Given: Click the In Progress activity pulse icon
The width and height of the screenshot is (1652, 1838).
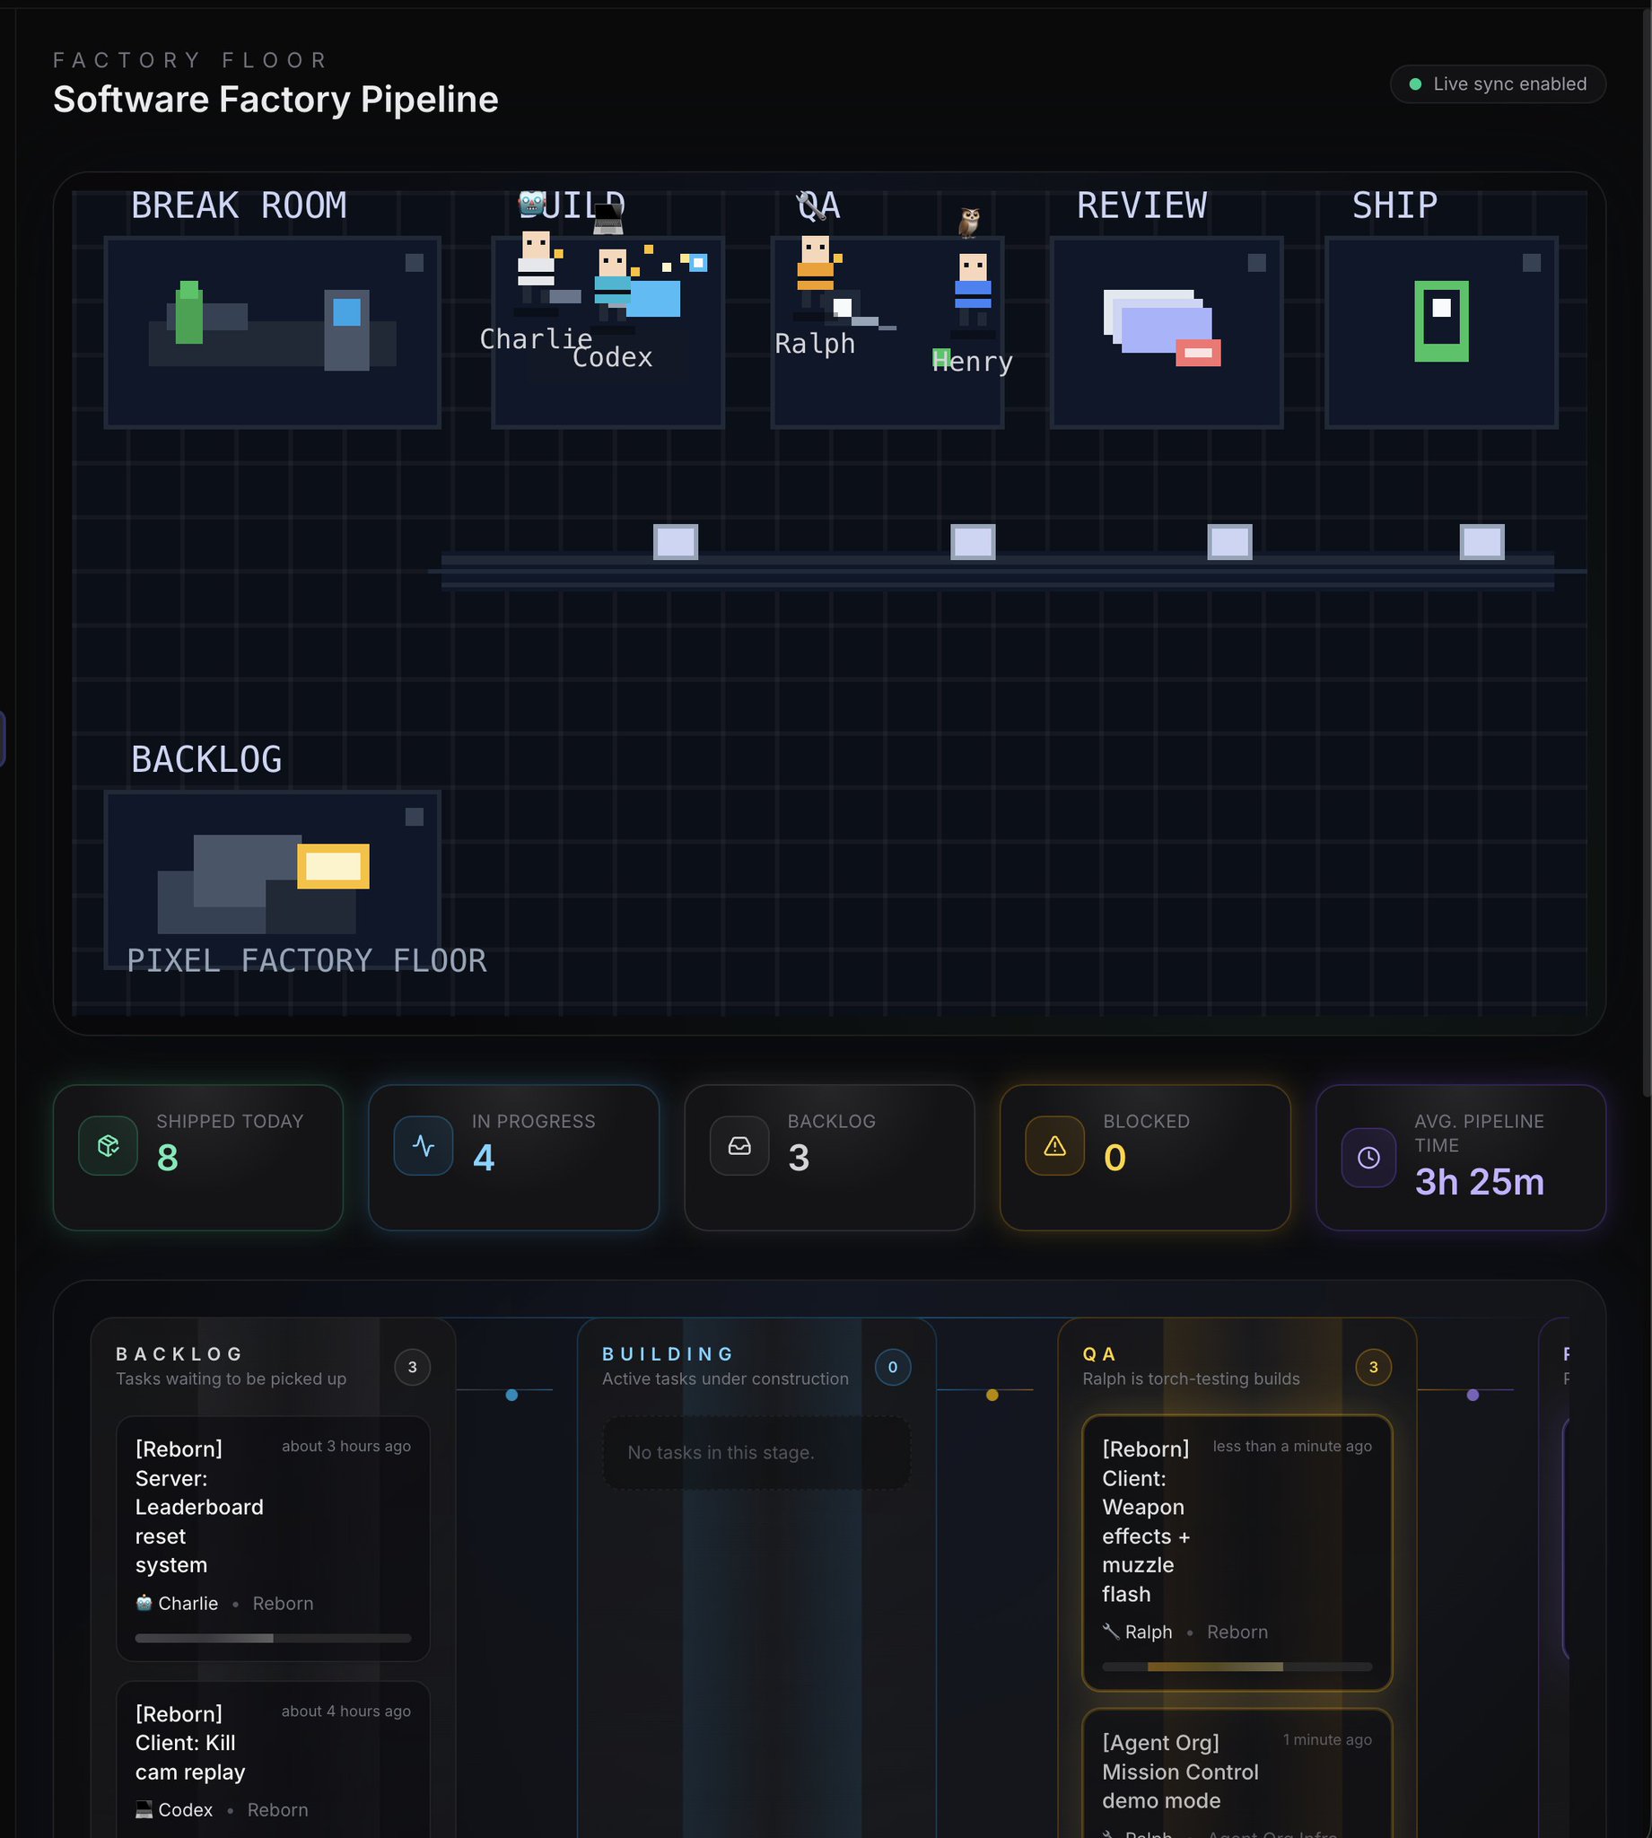Looking at the screenshot, I should click(423, 1145).
